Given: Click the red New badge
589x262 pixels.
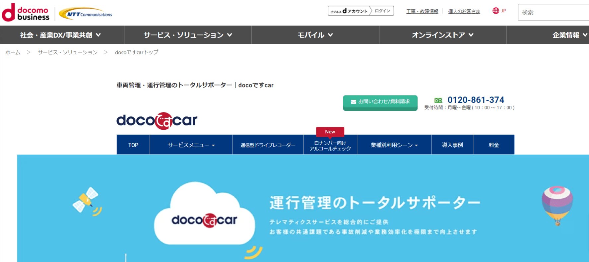Looking at the screenshot, I should 330,132.
